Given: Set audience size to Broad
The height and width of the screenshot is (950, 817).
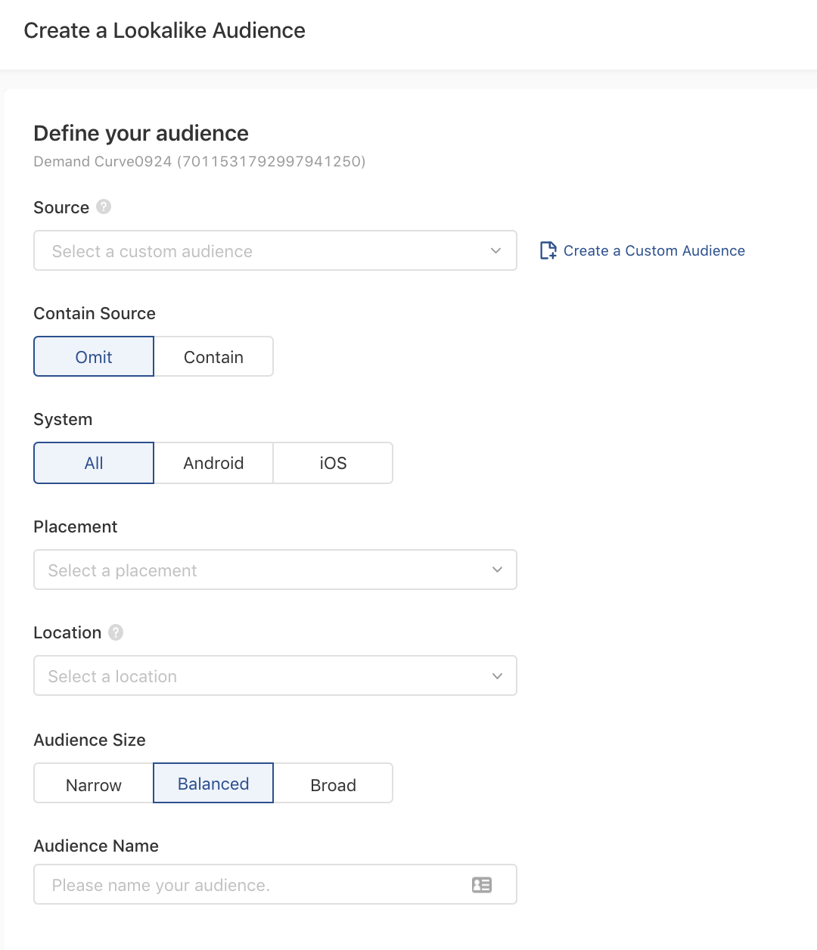Looking at the screenshot, I should [x=333, y=784].
